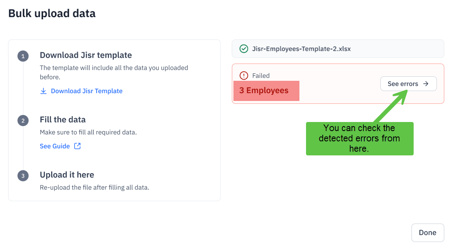Click the step 2 number circle

(23, 120)
